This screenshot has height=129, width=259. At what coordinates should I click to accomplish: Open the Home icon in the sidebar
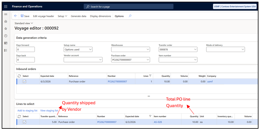point(6,21)
